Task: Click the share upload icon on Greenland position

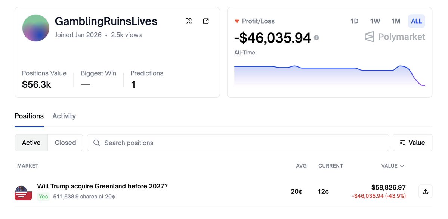Action: pyautogui.click(x=426, y=191)
